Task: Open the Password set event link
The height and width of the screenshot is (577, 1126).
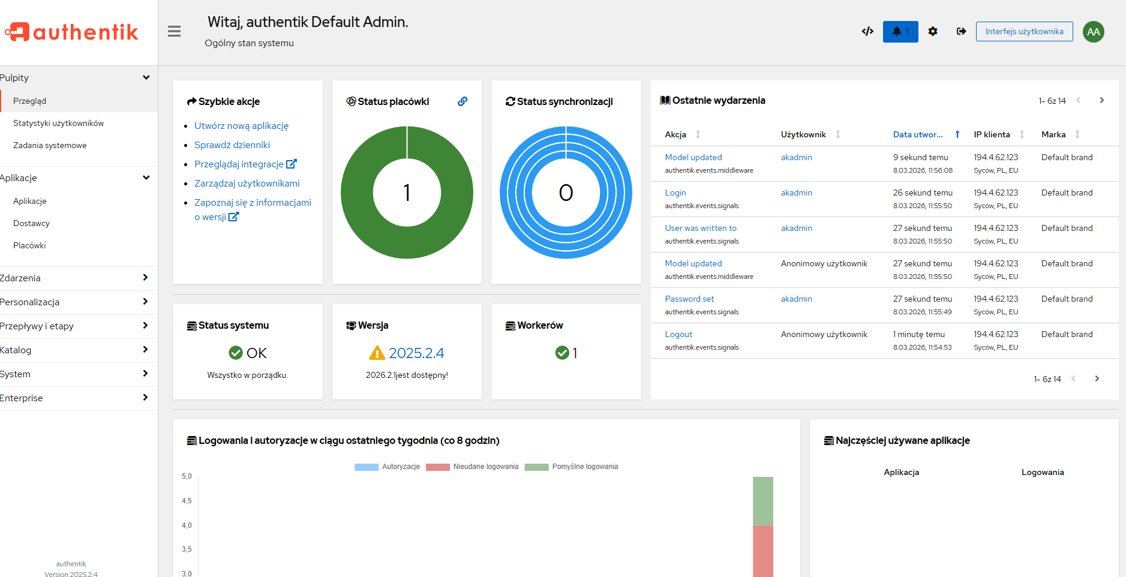Action: (689, 299)
